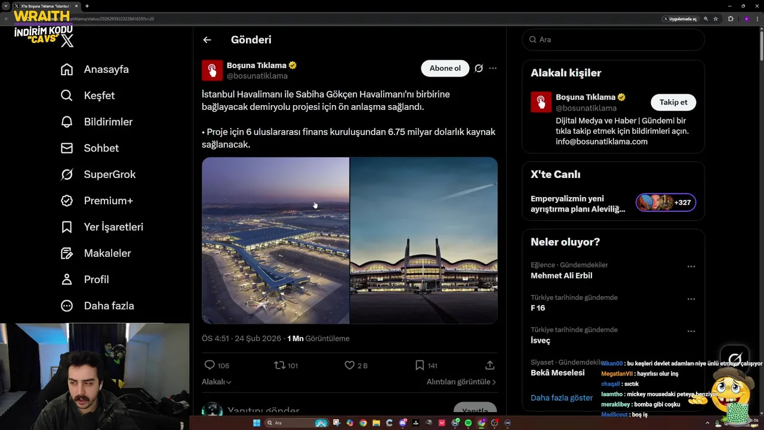Open İsveç trending topic

coord(540,340)
